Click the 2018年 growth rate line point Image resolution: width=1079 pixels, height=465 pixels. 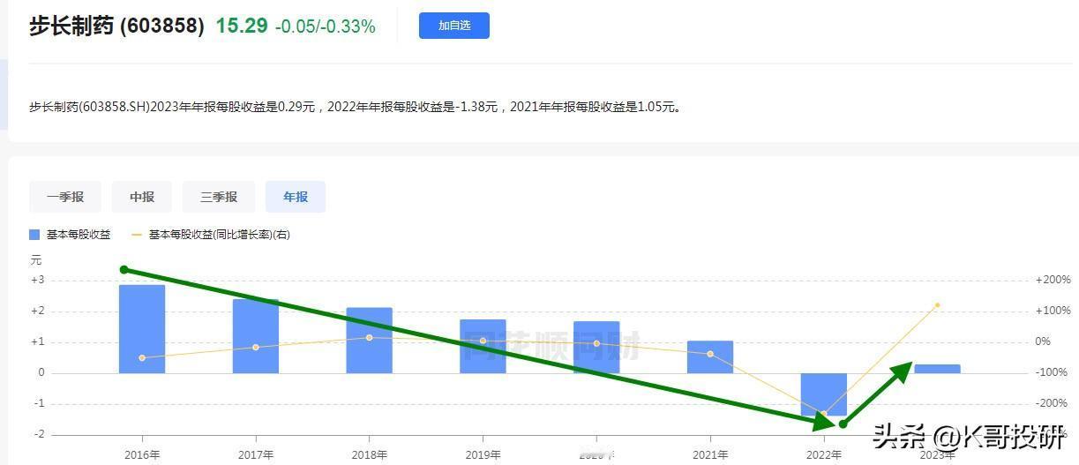[x=369, y=337]
